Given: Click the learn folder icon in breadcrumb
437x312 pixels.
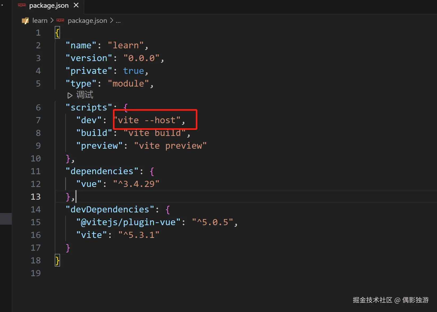Looking at the screenshot, I should pyautogui.click(x=25, y=21).
